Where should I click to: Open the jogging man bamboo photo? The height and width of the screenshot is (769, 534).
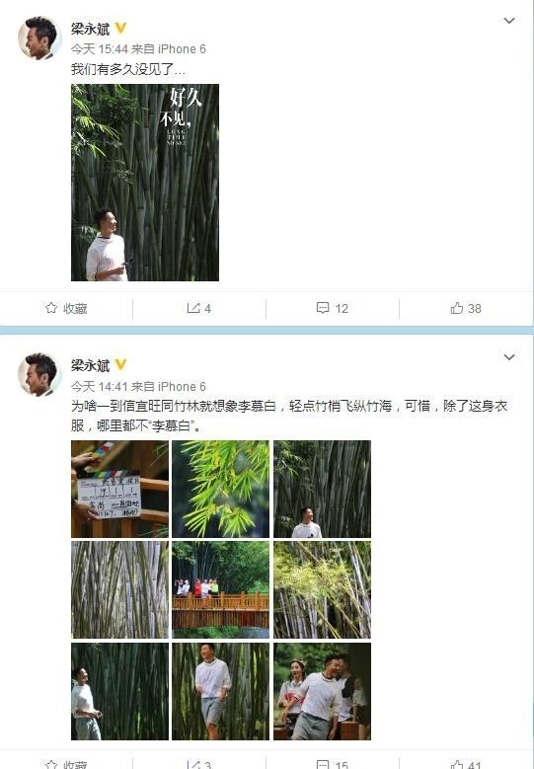pyautogui.click(x=221, y=692)
